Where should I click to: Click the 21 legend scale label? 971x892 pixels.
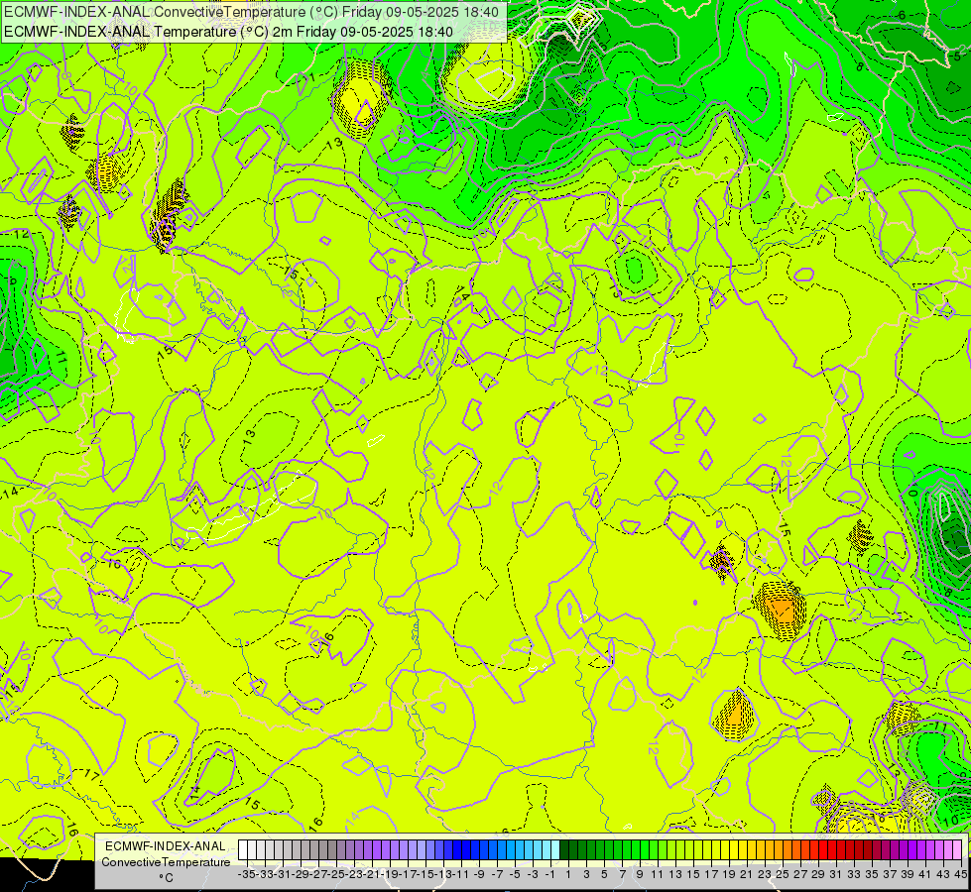[748, 874]
